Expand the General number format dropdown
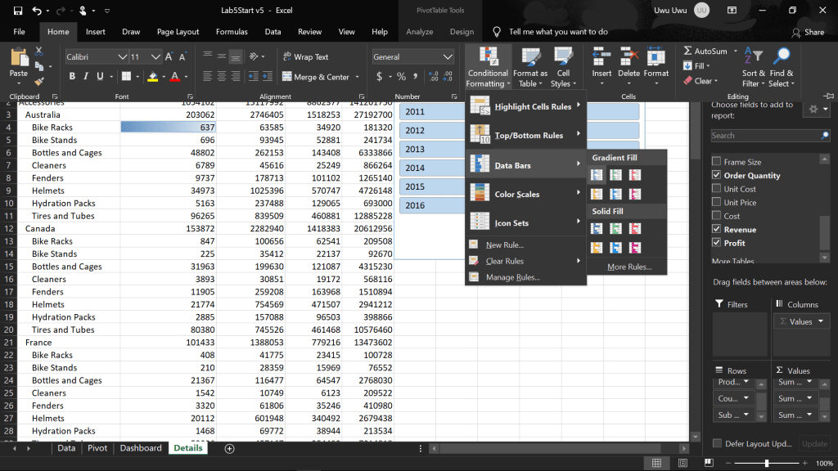Screen dimensions: 838x471 point(447,57)
